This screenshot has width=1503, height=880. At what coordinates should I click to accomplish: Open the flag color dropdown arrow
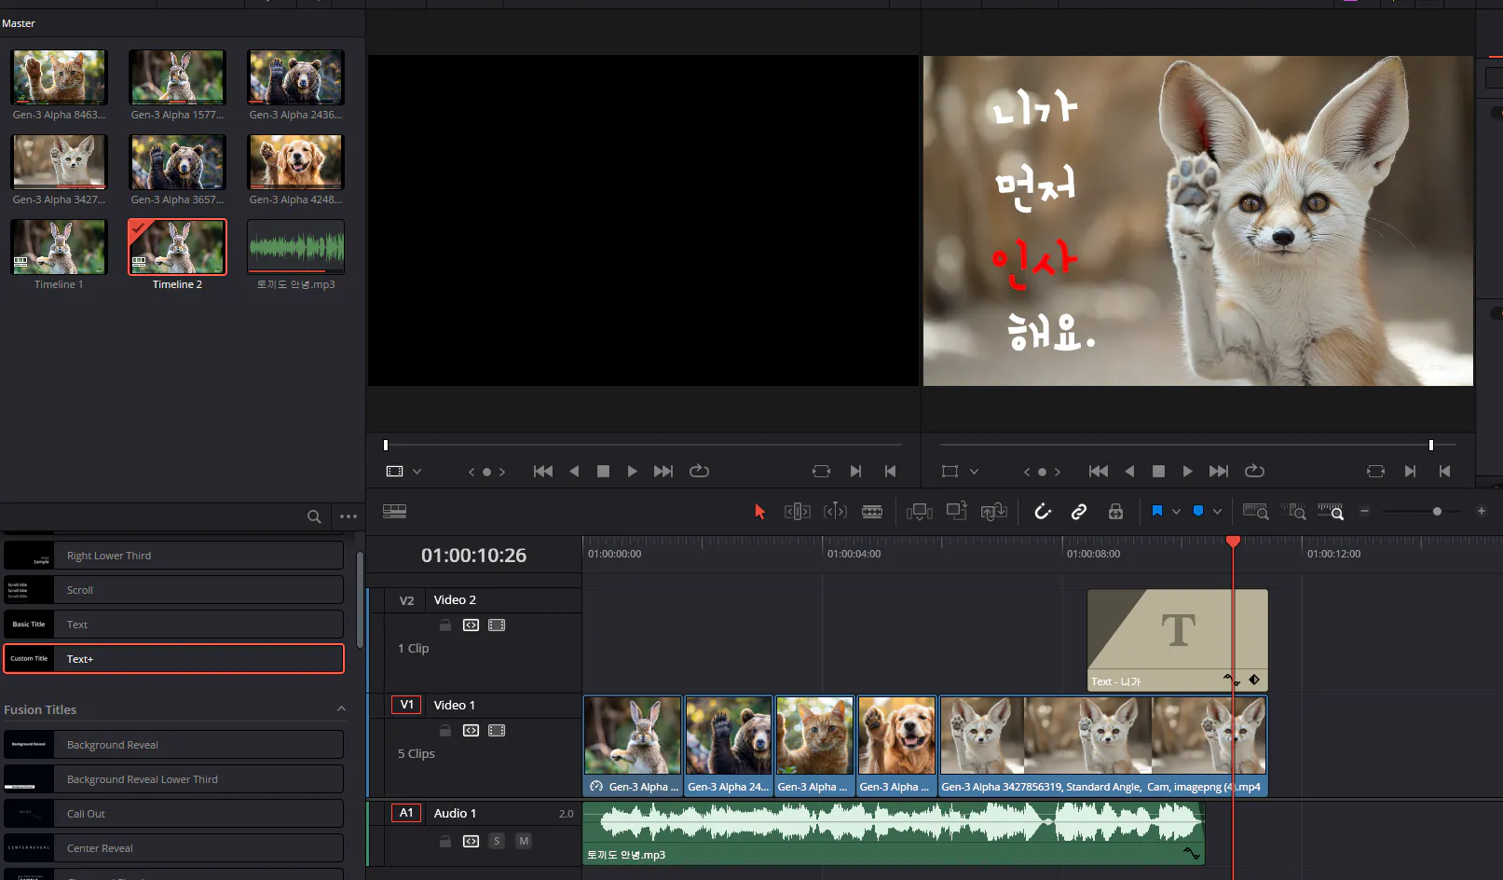[x=1176, y=511]
